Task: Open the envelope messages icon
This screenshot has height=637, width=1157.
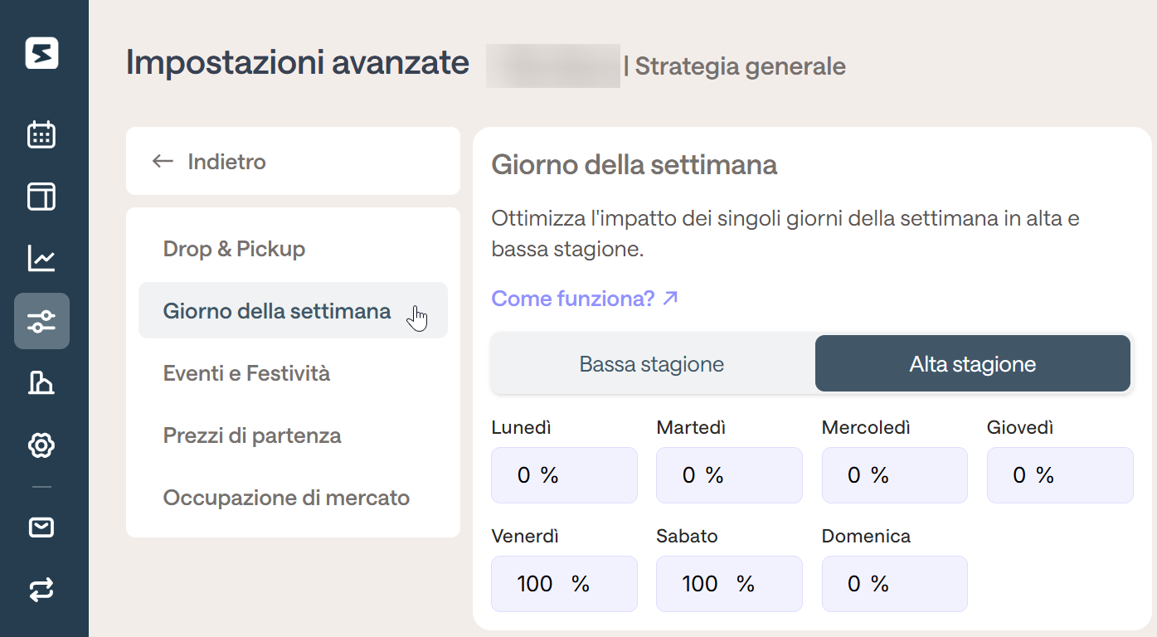Action: 41,528
